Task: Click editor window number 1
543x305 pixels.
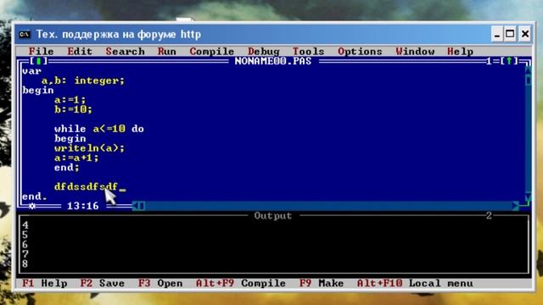Action: click(x=489, y=61)
